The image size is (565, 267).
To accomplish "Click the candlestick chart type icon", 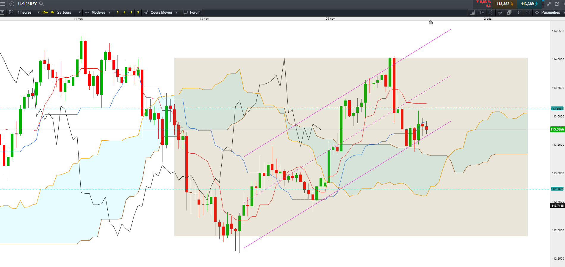I will (146, 12).
